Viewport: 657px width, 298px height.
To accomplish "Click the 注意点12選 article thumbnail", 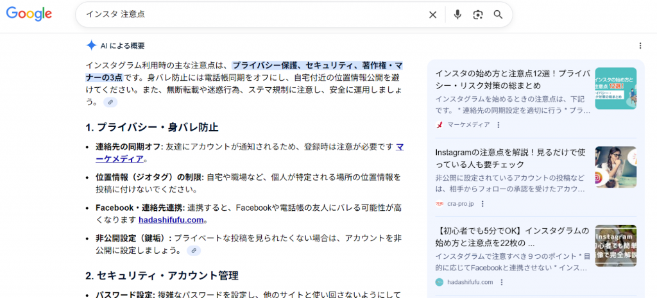I will (x=615, y=88).
